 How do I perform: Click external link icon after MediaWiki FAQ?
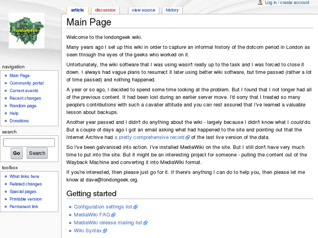[x=113, y=215]
